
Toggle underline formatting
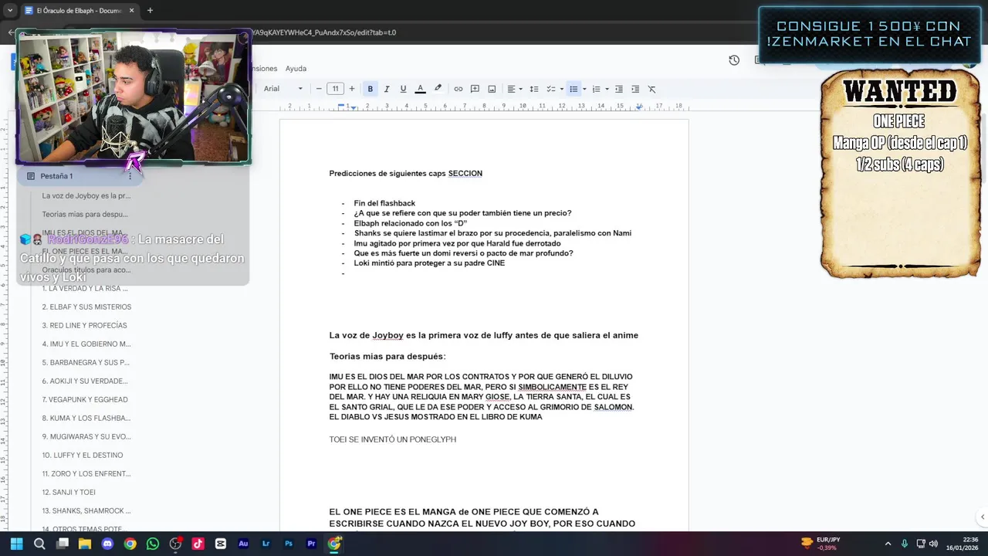tap(403, 89)
